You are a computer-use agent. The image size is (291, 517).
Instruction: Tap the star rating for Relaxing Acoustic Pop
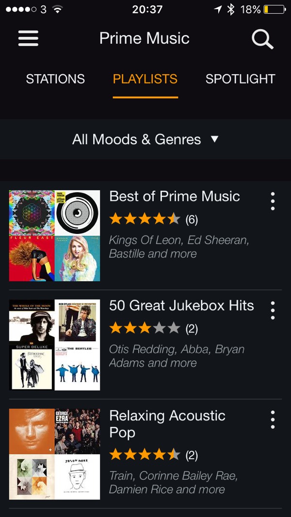[144, 455]
